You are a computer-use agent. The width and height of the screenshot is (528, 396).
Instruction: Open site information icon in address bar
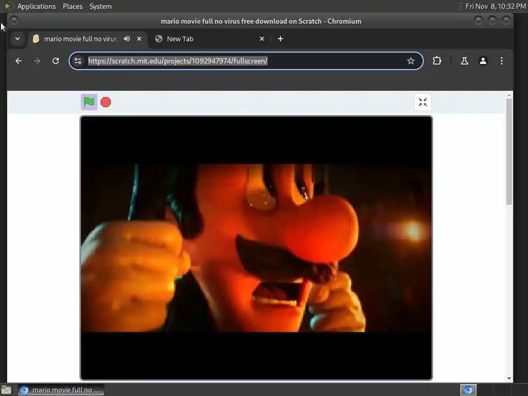[78, 61]
